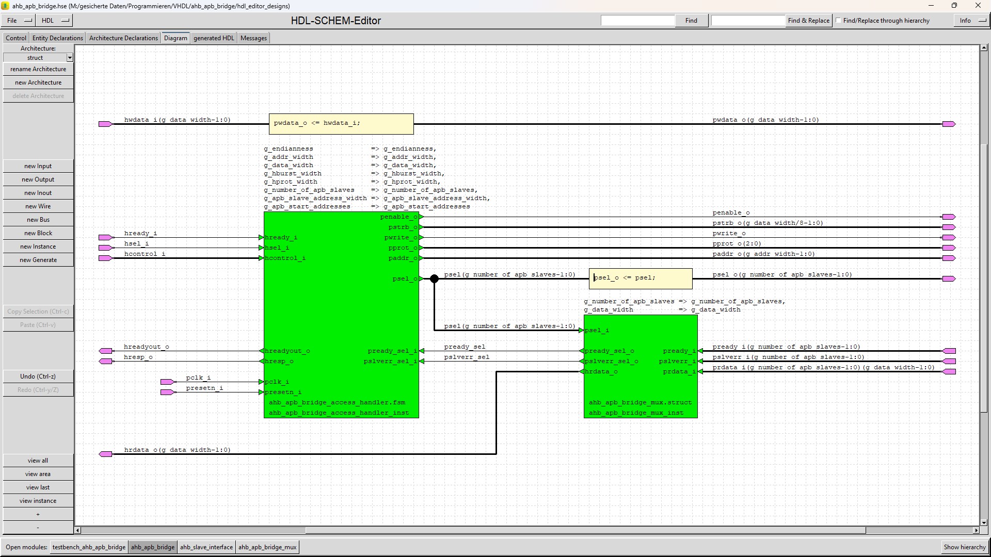Switch to the generated HDL tab
This screenshot has width=991, height=557.
click(x=214, y=38)
